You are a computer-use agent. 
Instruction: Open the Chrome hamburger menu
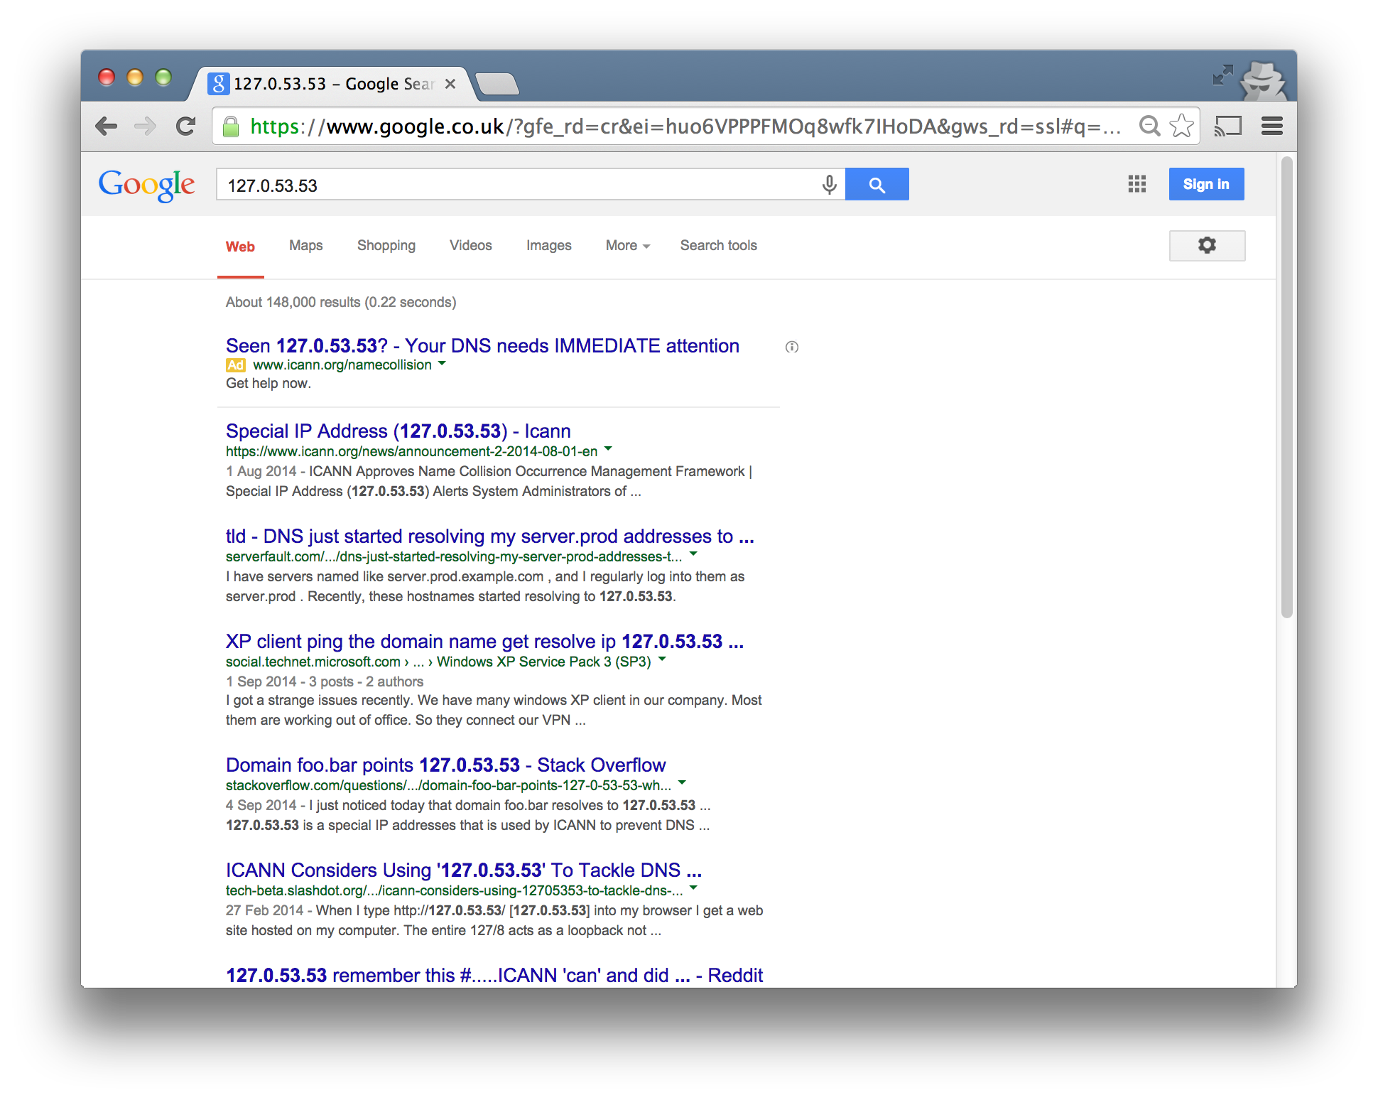[x=1272, y=126]
